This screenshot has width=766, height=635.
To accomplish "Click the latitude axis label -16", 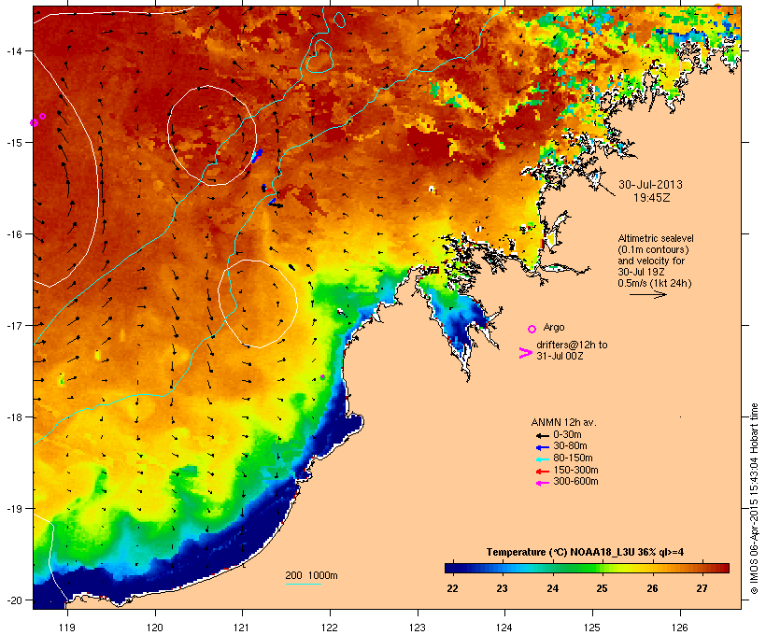I will point(14,234).
